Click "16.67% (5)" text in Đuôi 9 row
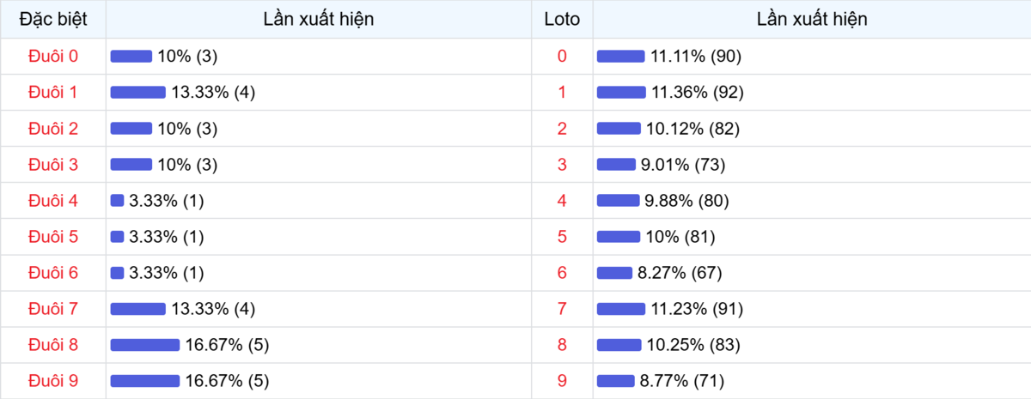Screen dimensions: 1031x399 (x=227, y=381)
